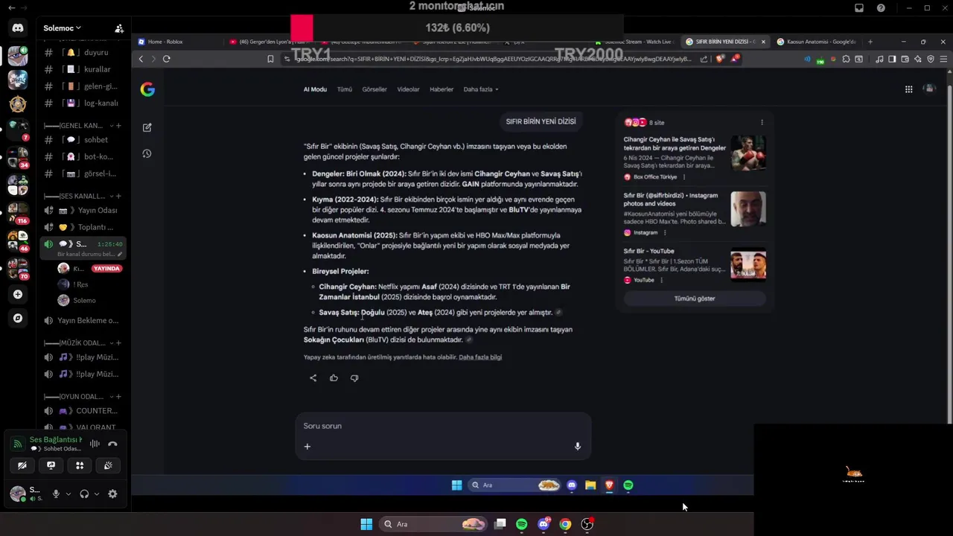Open the soundboard button in voice panel
Screen dimensions: 953x536
[109, 465]
